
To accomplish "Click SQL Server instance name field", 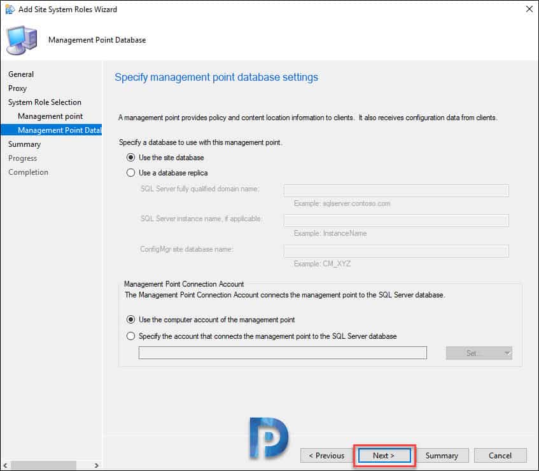I will [396, 221].
